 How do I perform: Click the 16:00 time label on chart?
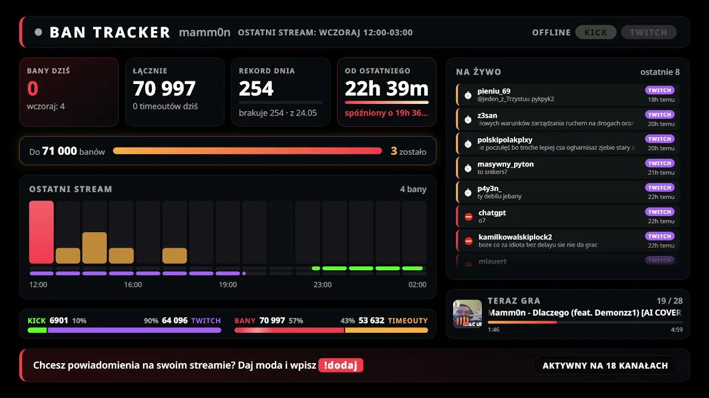(x=133, y=285)
